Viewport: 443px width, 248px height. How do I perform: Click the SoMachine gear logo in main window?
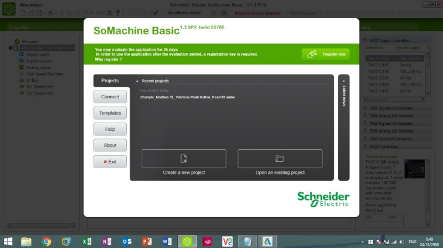pos(9,9)
